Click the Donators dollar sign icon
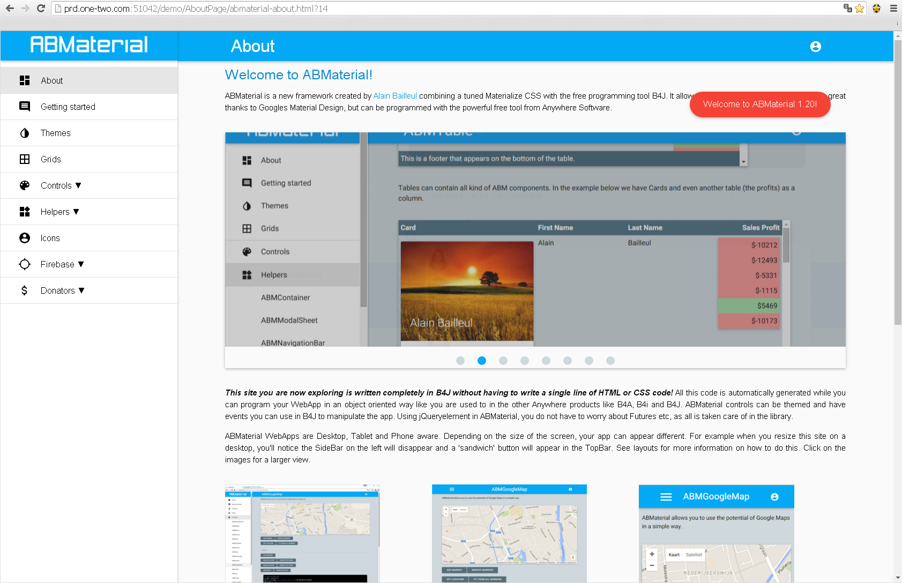 tap(25, 290)
